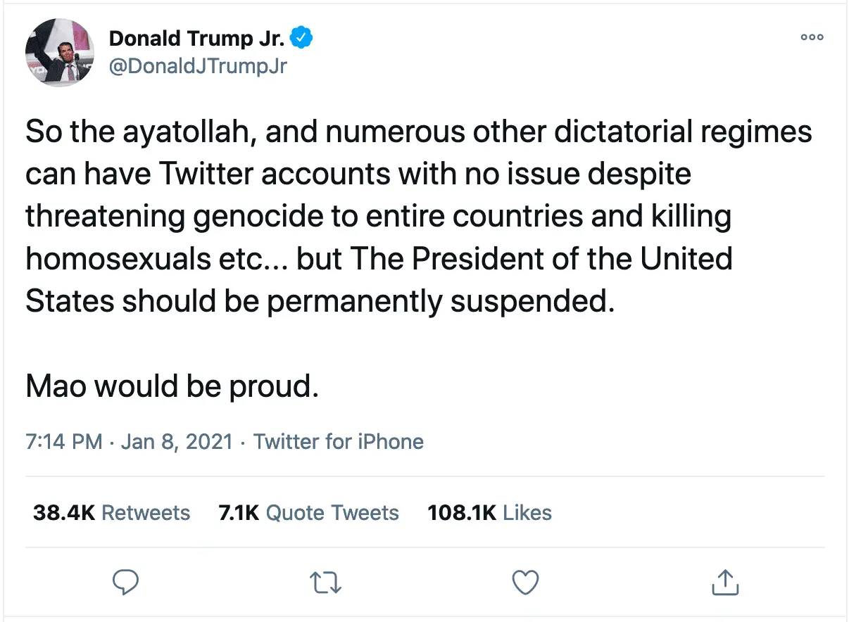Click the blue verified badge

tap(303, 38)
